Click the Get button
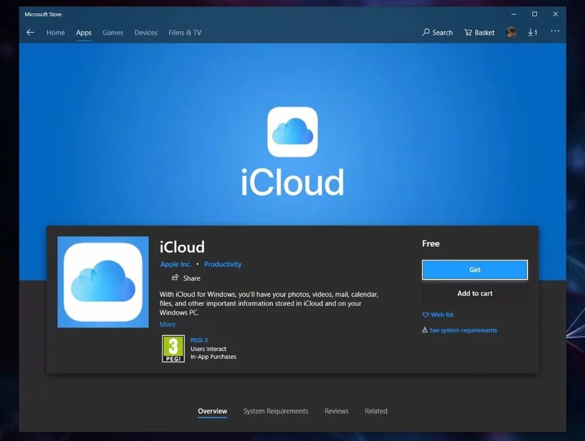The width and height of the screenshot is (585, 441). pyautogui.click(x=474, y=269)
